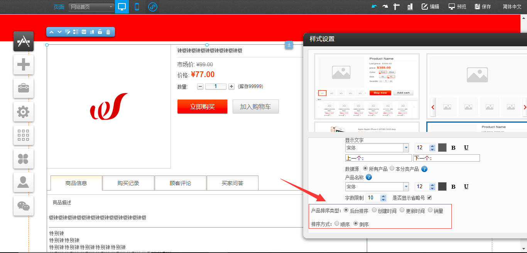
Task: Click the unlock padlock icon in module toolbar
Action: [x=100, y=32]
